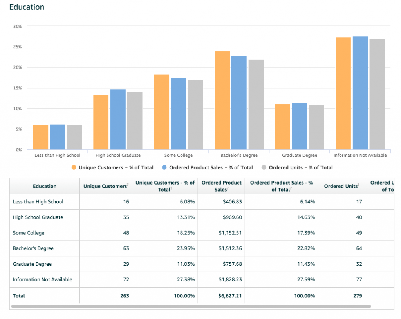
Task: Click blue bar for High School Graduate
Action: point(118,120)
